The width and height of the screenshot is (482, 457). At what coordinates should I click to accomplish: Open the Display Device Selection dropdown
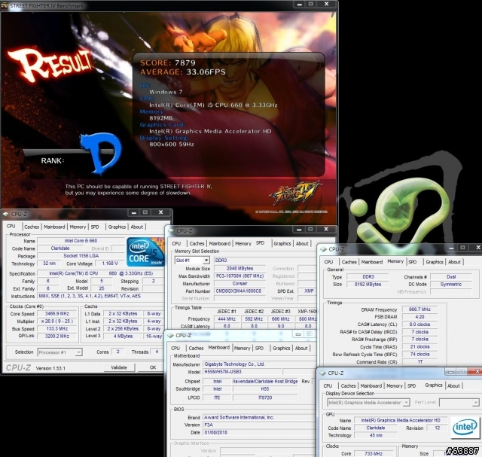point(407,403)
